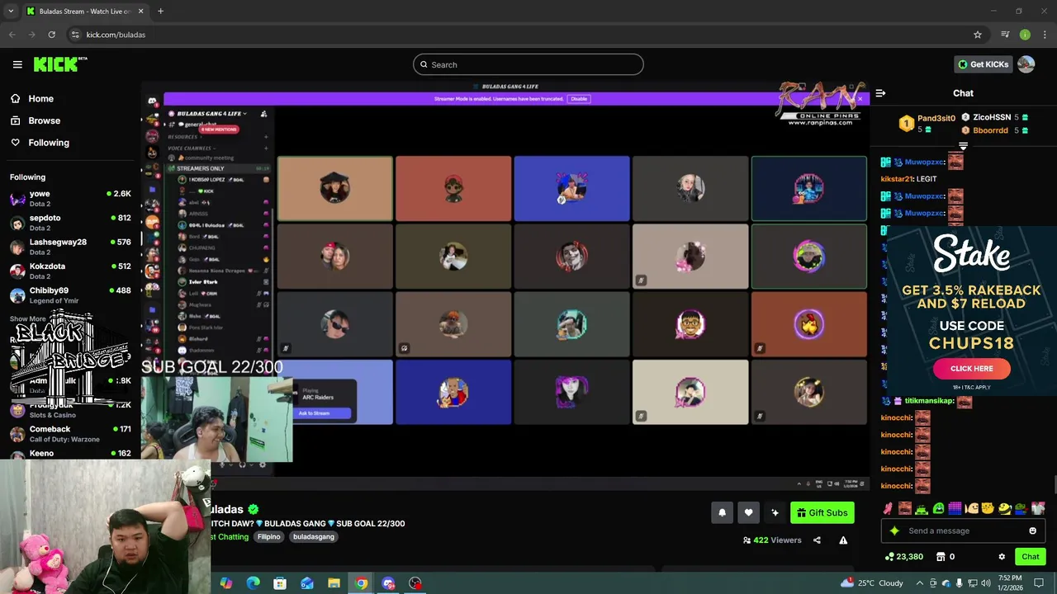The image size is (1057, 594).
Task: Click ZicoHSSN in the gifters leaderboard
Action: point(995,117)
